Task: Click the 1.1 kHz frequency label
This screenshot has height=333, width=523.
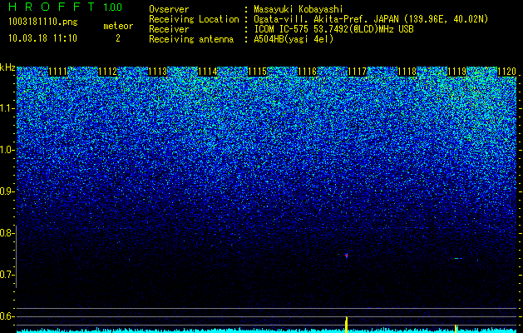Action: [7, 108]
